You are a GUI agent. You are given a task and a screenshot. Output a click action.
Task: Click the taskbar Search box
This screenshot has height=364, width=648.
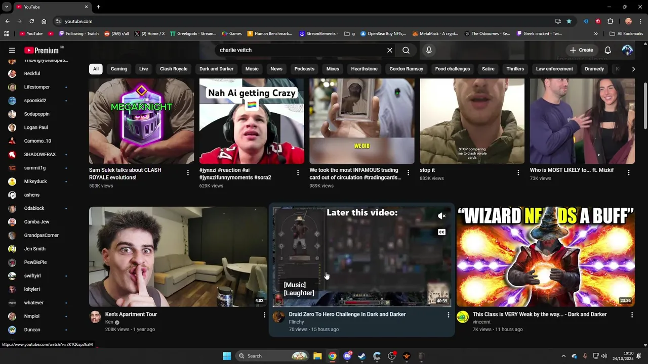[x=272, y=356]
